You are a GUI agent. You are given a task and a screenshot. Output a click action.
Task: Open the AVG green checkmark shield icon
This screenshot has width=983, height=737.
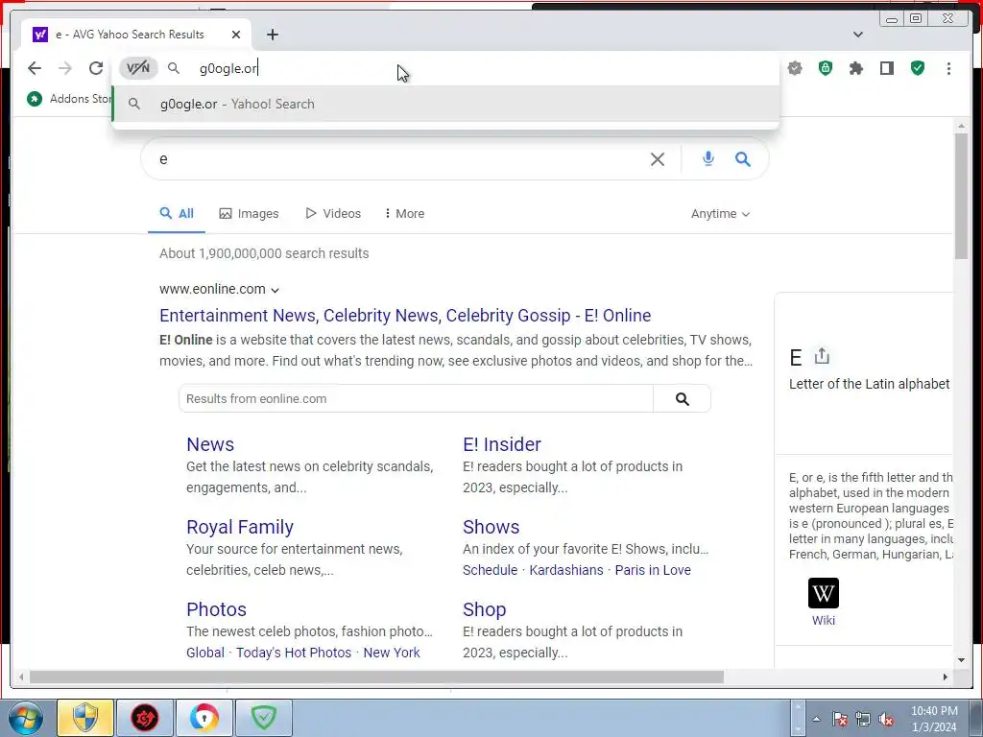(918, 68)
